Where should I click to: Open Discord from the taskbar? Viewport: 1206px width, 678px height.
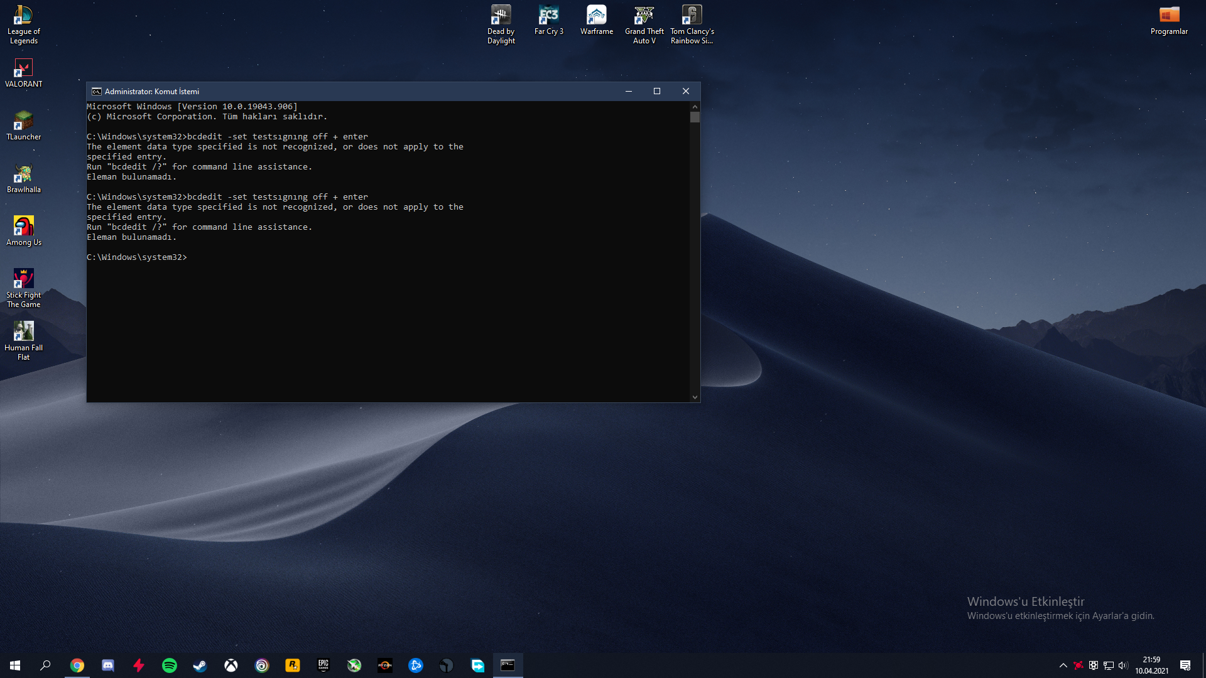tap(108, 665)
